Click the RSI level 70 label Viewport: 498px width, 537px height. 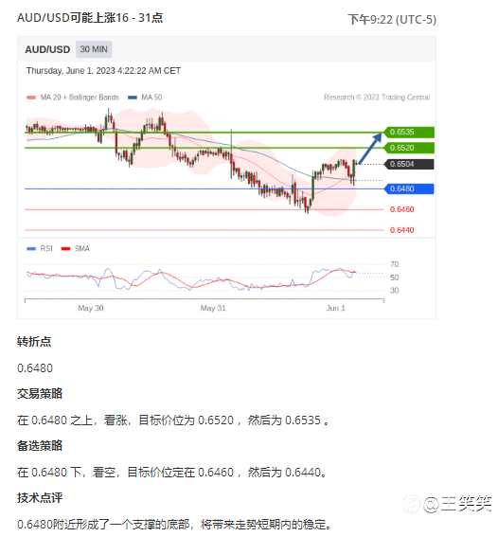point(395,264)
